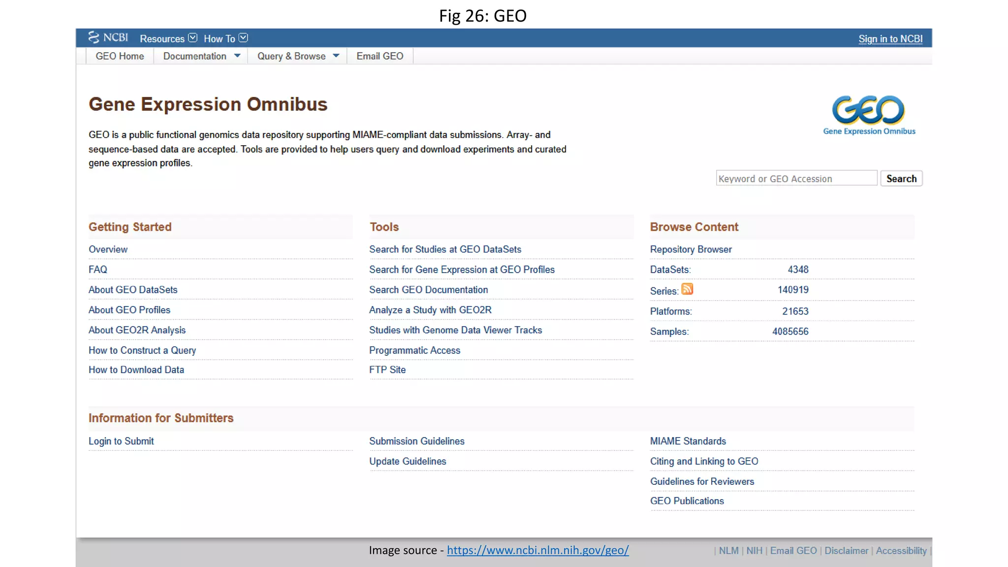Viewport: 1008px width, 567px height.
Task: Select Email GEO in the navigation bar
Action: click(380, 56)
